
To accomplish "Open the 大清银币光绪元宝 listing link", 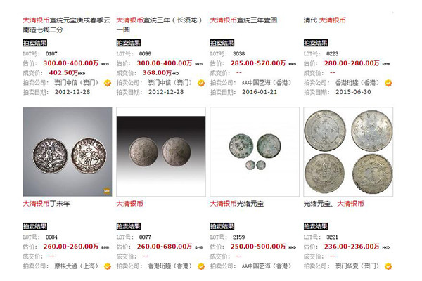I will point(237,204).
